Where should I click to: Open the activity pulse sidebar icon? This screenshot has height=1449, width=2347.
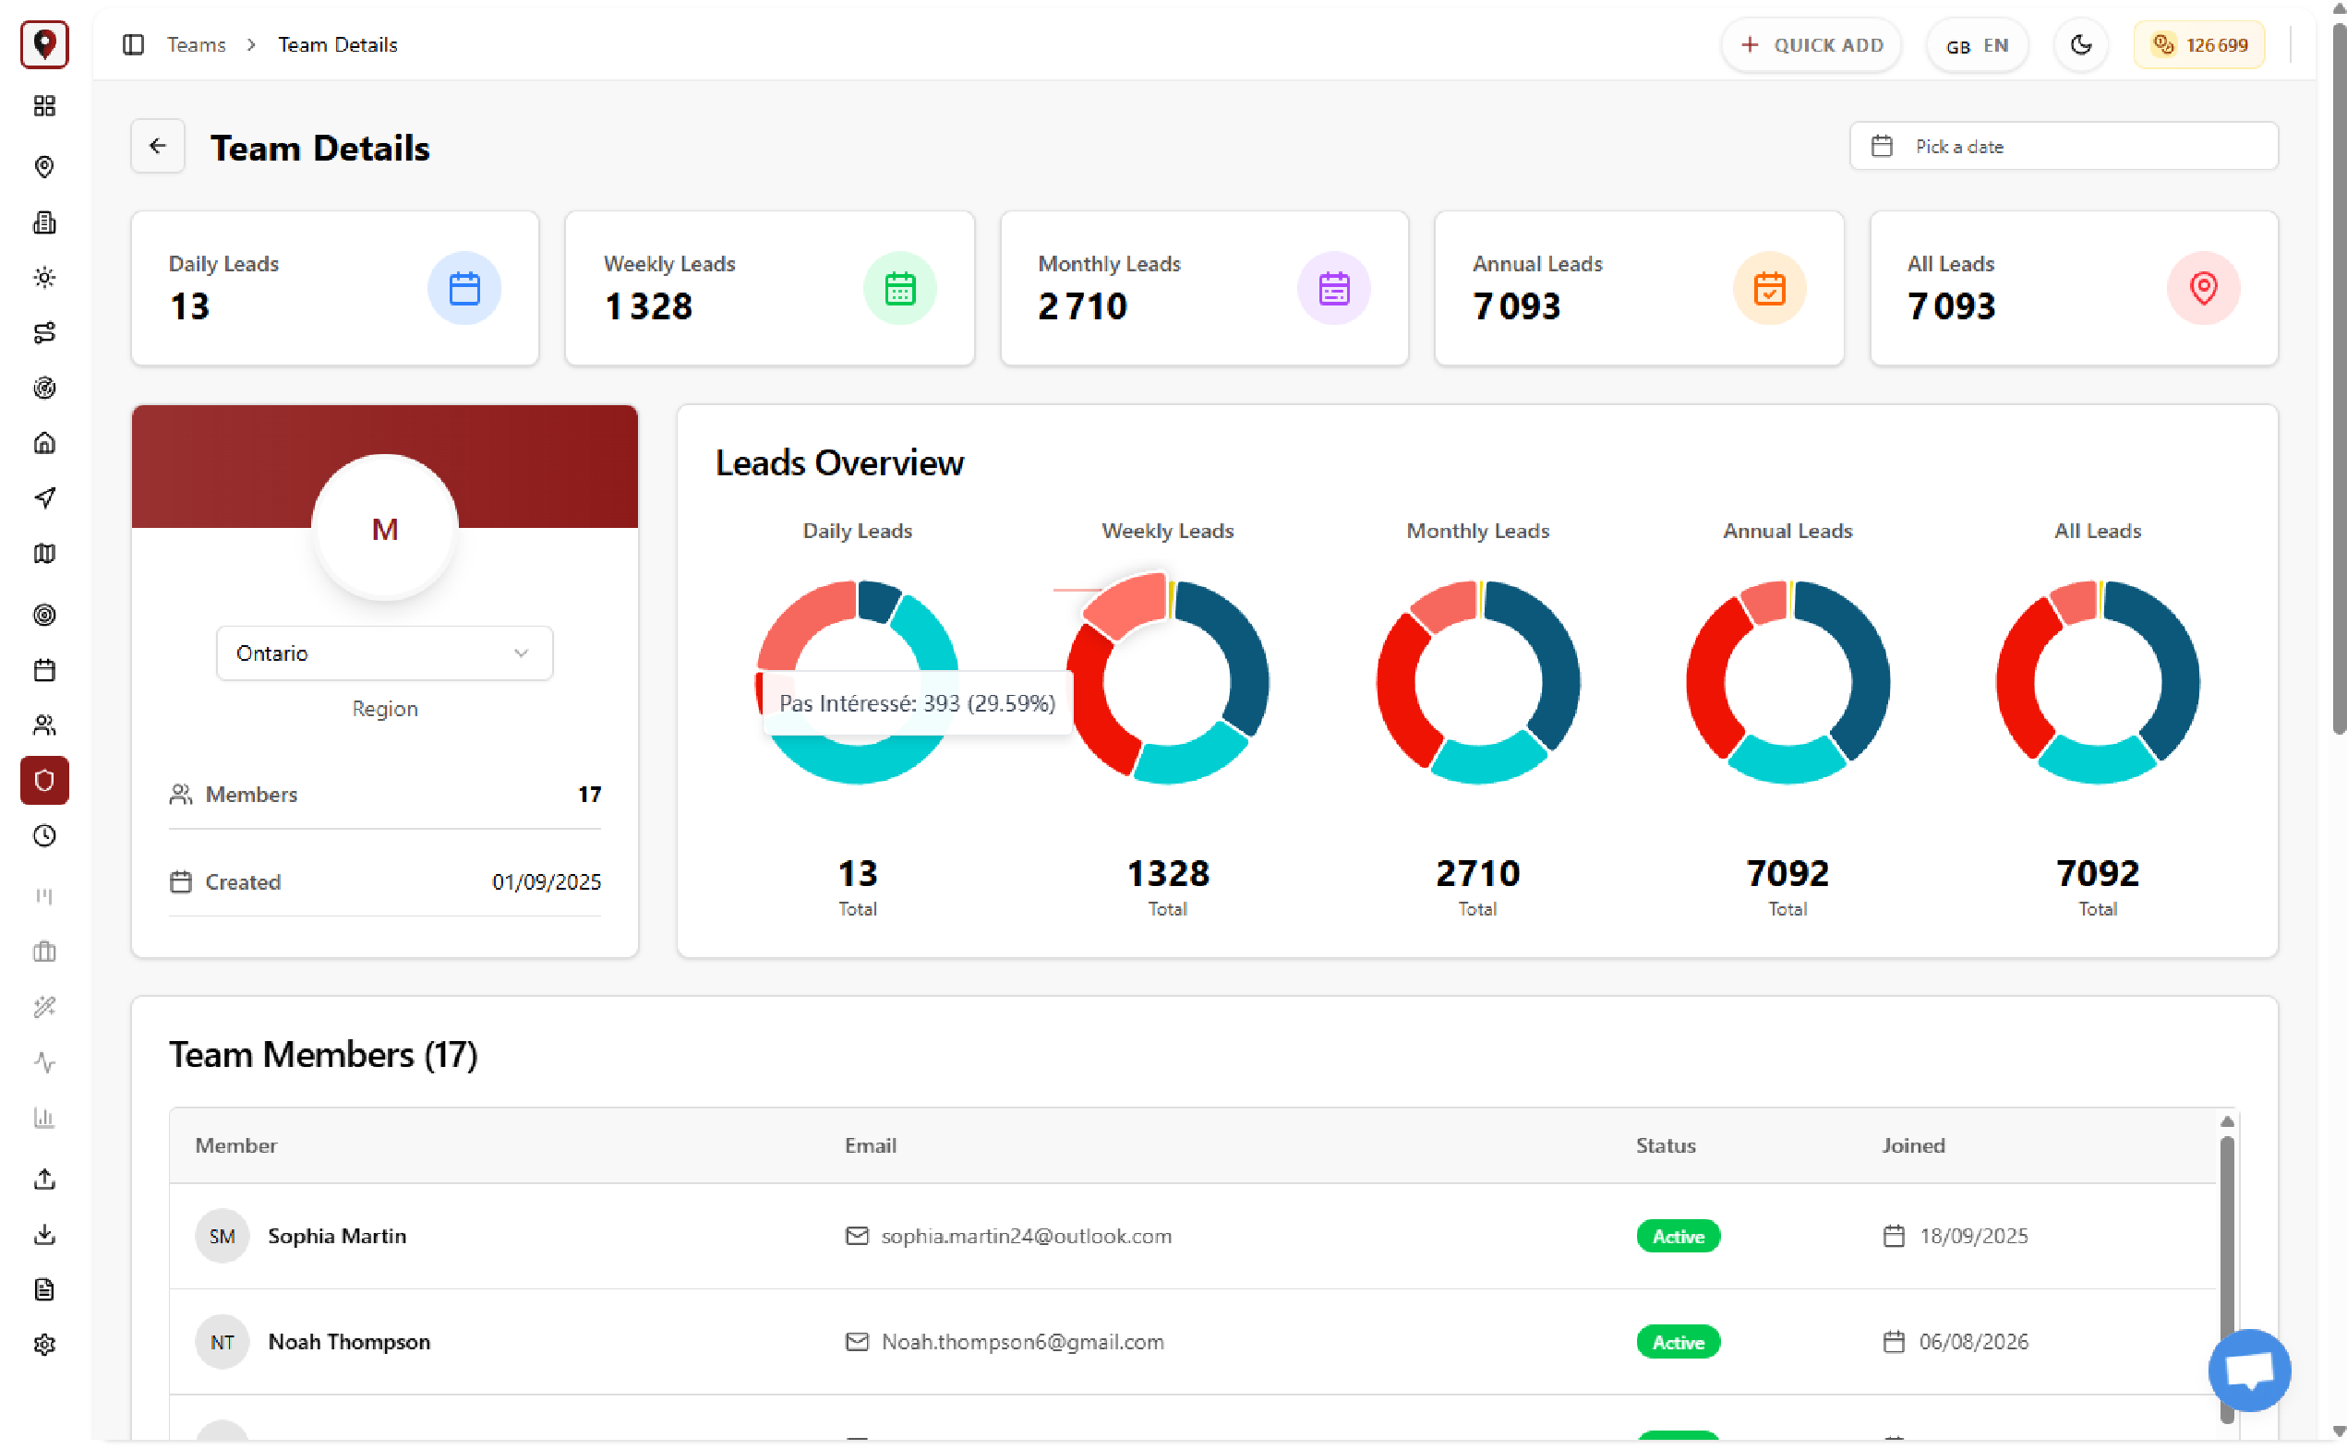pyautogui.click(x=44, y=1063)
